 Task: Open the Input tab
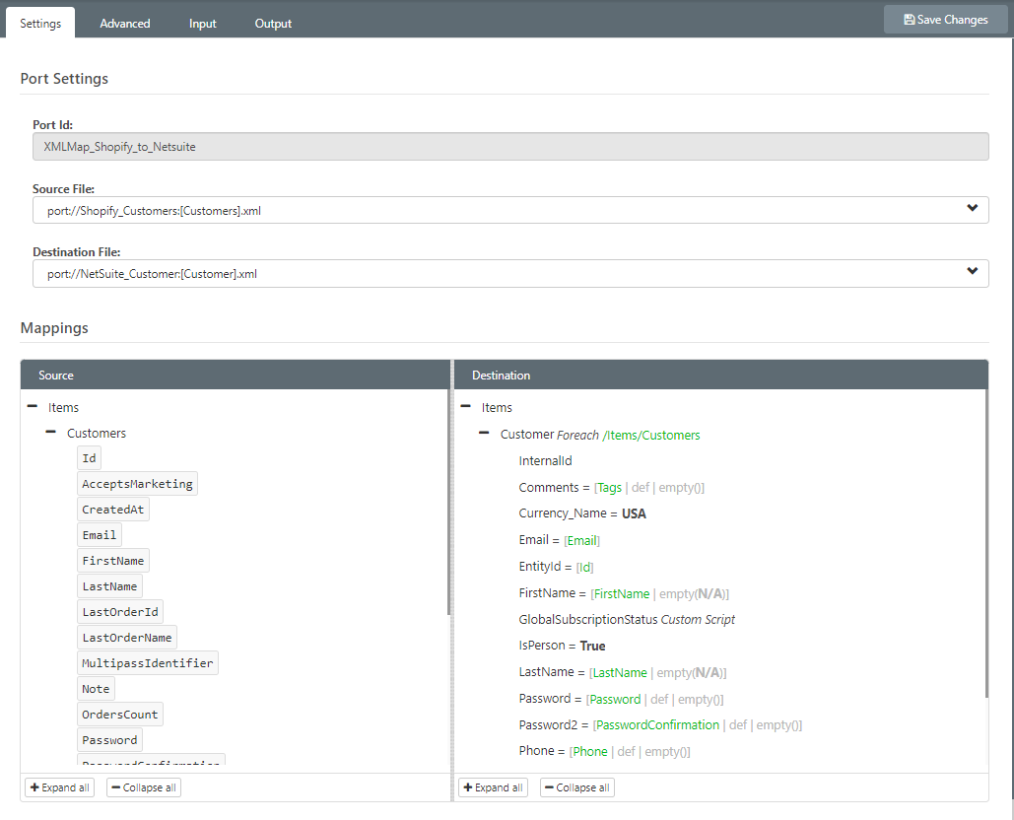[203, 24]
